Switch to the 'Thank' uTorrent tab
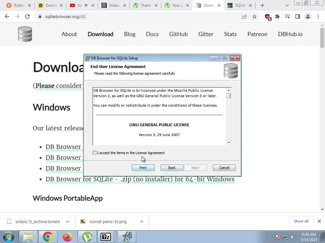Image resolution: width=325 pixels, height=243 pixels. pos(145,5)
